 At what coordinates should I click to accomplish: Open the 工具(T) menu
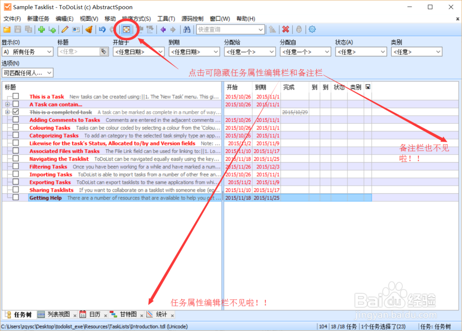(165, 18)
